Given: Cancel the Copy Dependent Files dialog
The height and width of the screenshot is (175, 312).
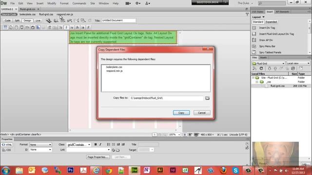Looking at the screenshot, I should (x=201, y=113).
